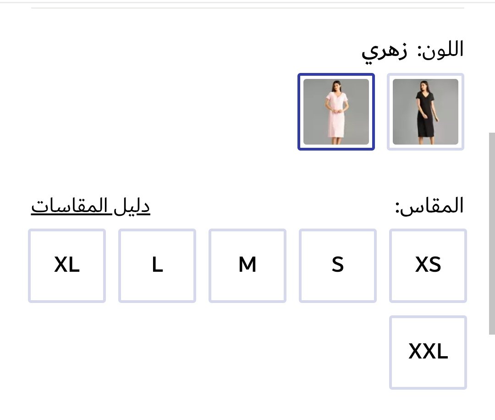Switch the color to the black variant

(x=425, y=112)
